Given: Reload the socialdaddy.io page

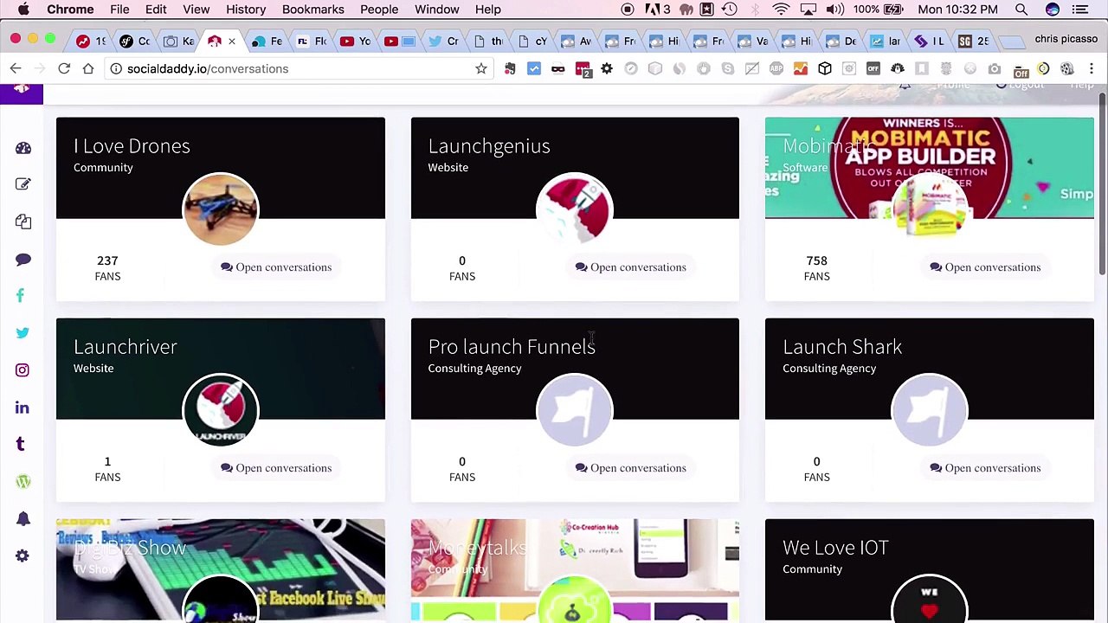Looking at the screenshot, I should [x=64, y=68].
